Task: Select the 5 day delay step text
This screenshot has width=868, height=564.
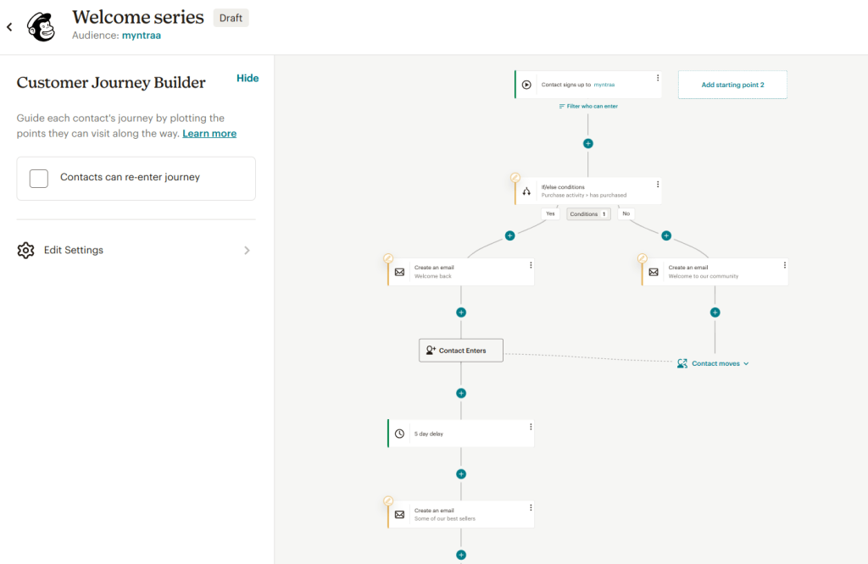Action: 429,434
